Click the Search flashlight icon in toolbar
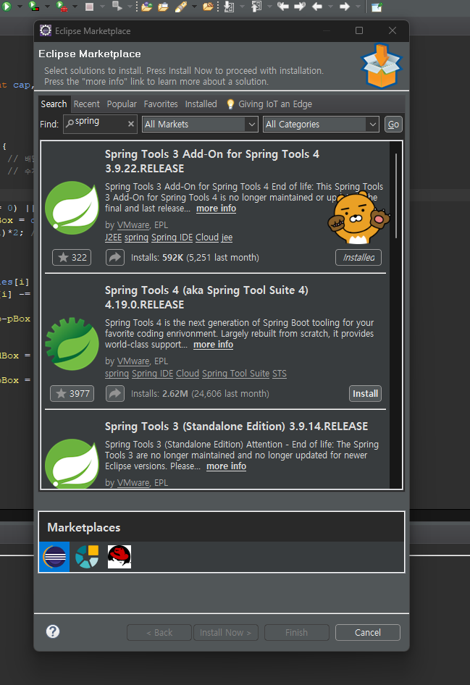The image size is (470, 685). pos(180,7)
